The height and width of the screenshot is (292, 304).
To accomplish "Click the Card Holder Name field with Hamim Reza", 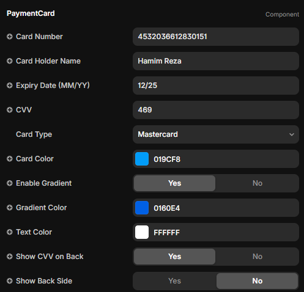I will pos(216,61).
